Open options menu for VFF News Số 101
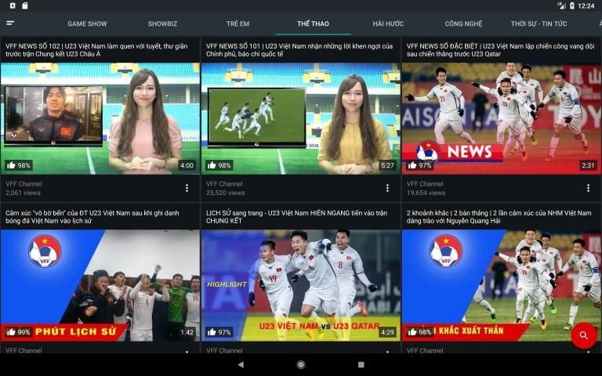Screen dimensions: 602x376 click(387, 188)
